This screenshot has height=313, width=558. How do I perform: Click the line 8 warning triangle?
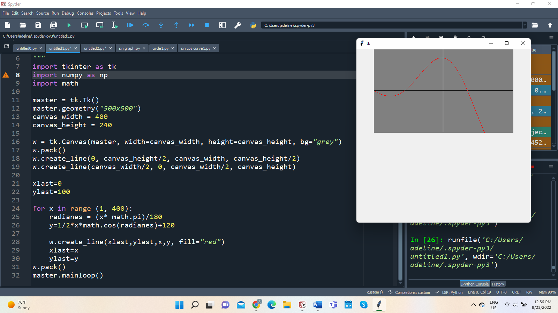pos(6,75)
